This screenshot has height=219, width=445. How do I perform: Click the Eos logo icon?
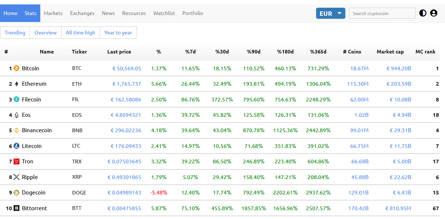pos(16,115)
